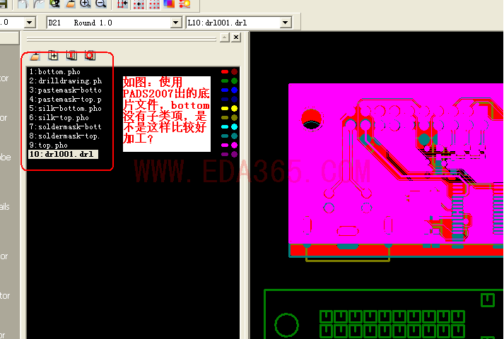Toggle object snap icon in the toolbar
This screenshot has height=339, width=504.
(x=122, y=4)
